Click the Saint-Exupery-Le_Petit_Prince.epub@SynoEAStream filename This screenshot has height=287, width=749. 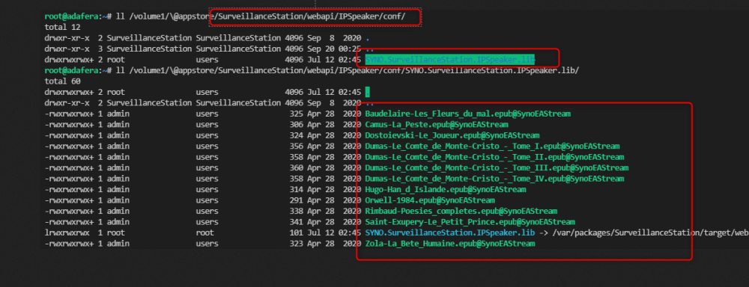click(x=470, y=222)
